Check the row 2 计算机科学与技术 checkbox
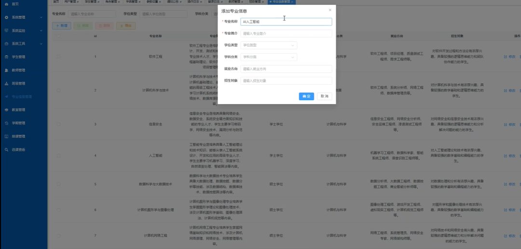Image resolution: width=521 pixels, height=249 pixels. (x=58, y=90)
